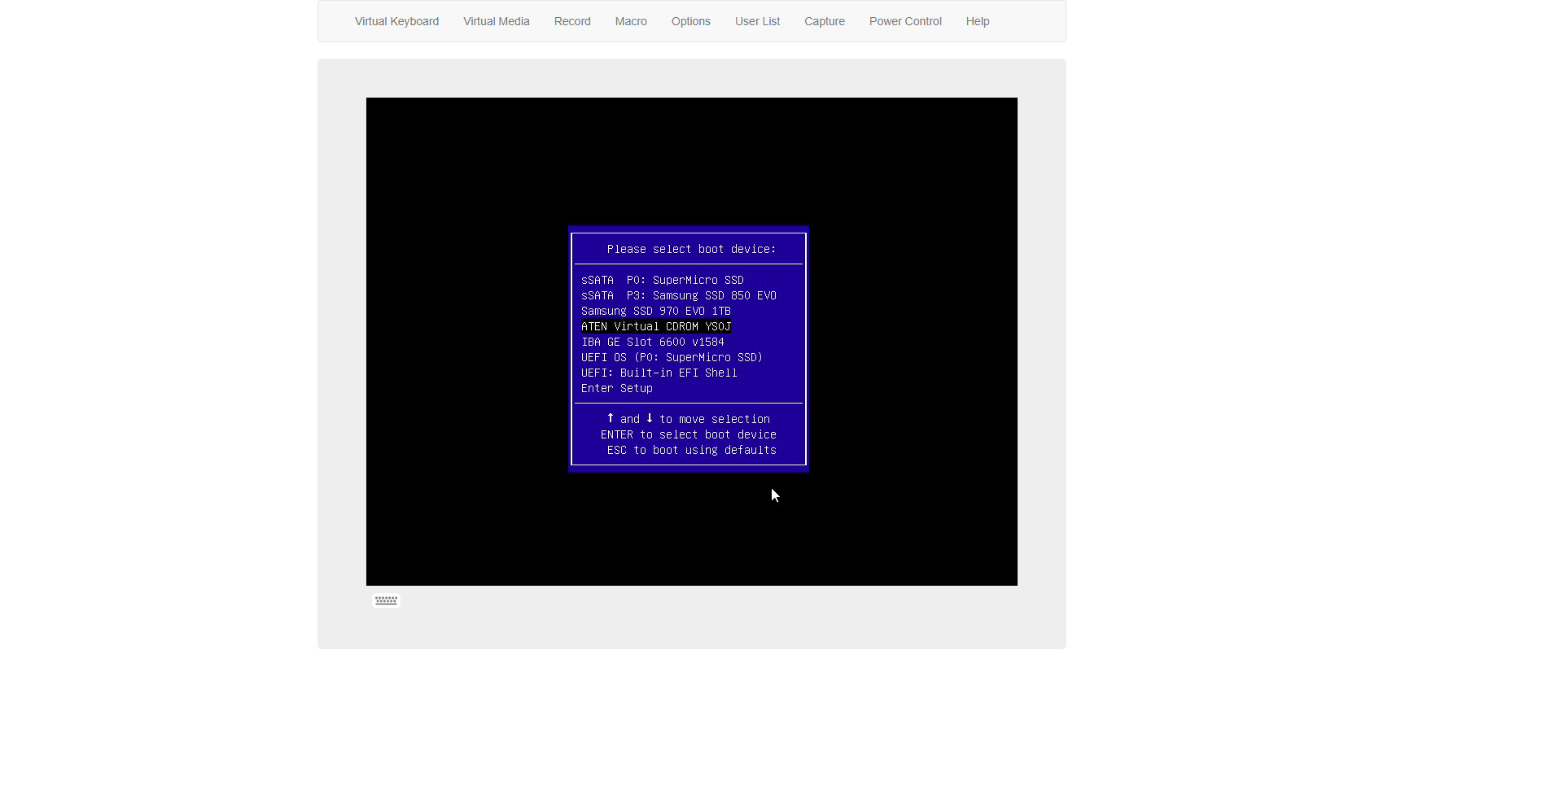Image resolution: width=1563 pixels, height=807 pixels.
Task: Open the Help menu
Action: coord(978,21)
